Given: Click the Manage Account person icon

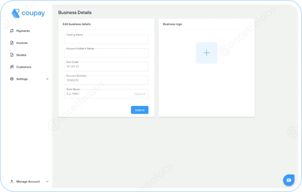Looking at the screenshot, I should (12, 182).
